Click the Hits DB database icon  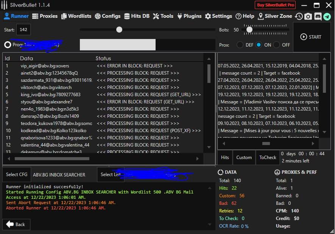[x=126, y=16]
